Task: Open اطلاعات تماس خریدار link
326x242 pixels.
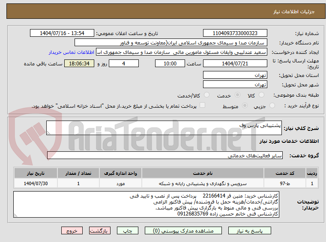Action: [72, 52]
